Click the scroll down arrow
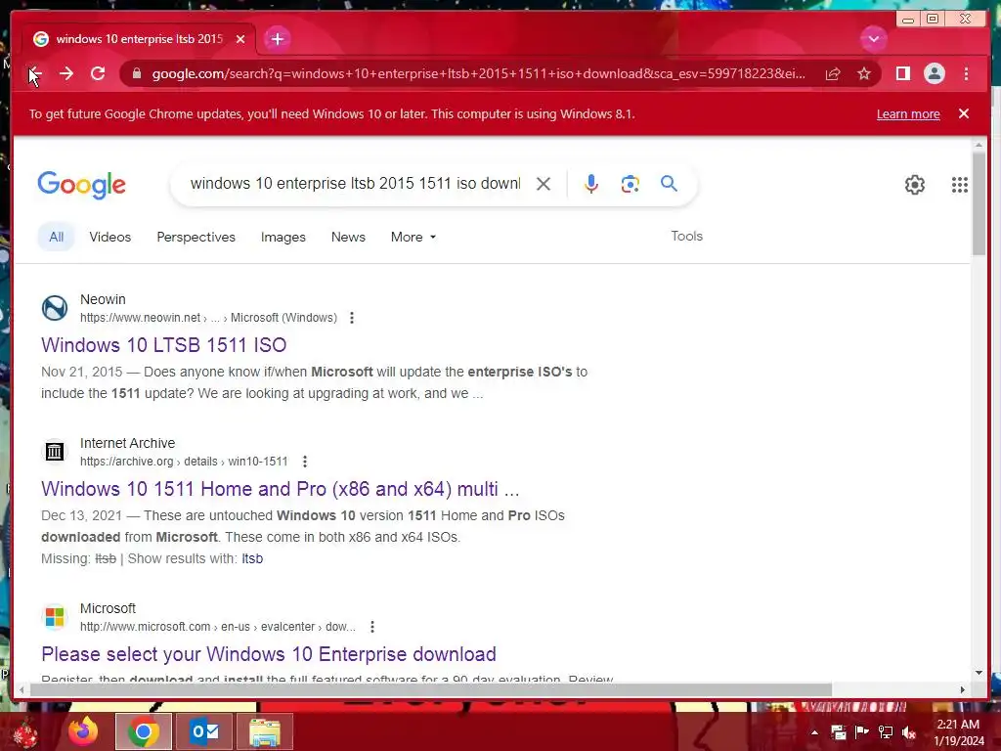Screen dimensions: 1001x751 [x=979, y=673]
